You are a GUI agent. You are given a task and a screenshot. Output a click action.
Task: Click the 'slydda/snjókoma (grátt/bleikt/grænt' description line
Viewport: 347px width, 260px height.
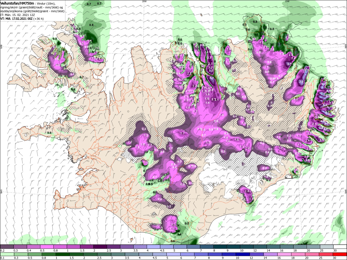(32, 11)
